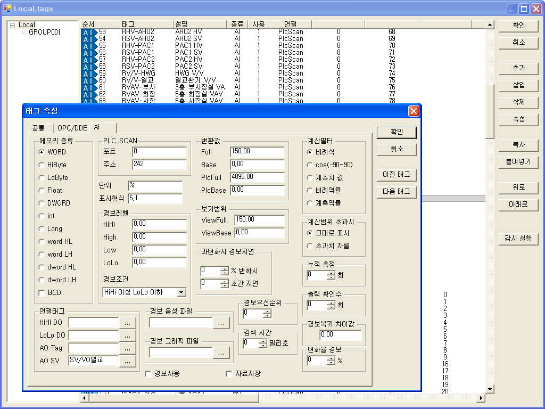The height and width of the screenshot is (409, 545).
Task: Select the Float memory type radio button
Action: click(x=42, y=190)
